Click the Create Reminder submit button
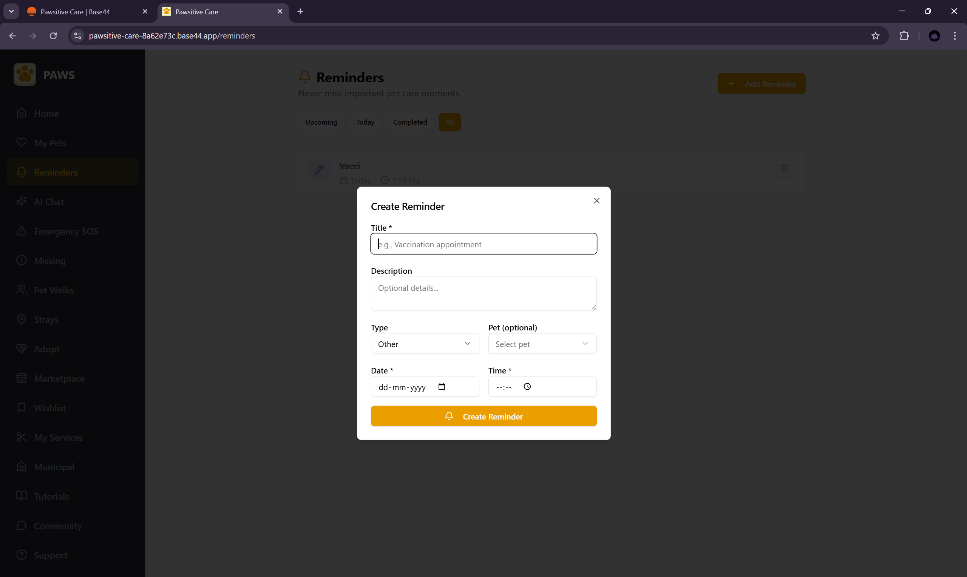The width and height of the screenshot is (967, 577). [483, 416]
